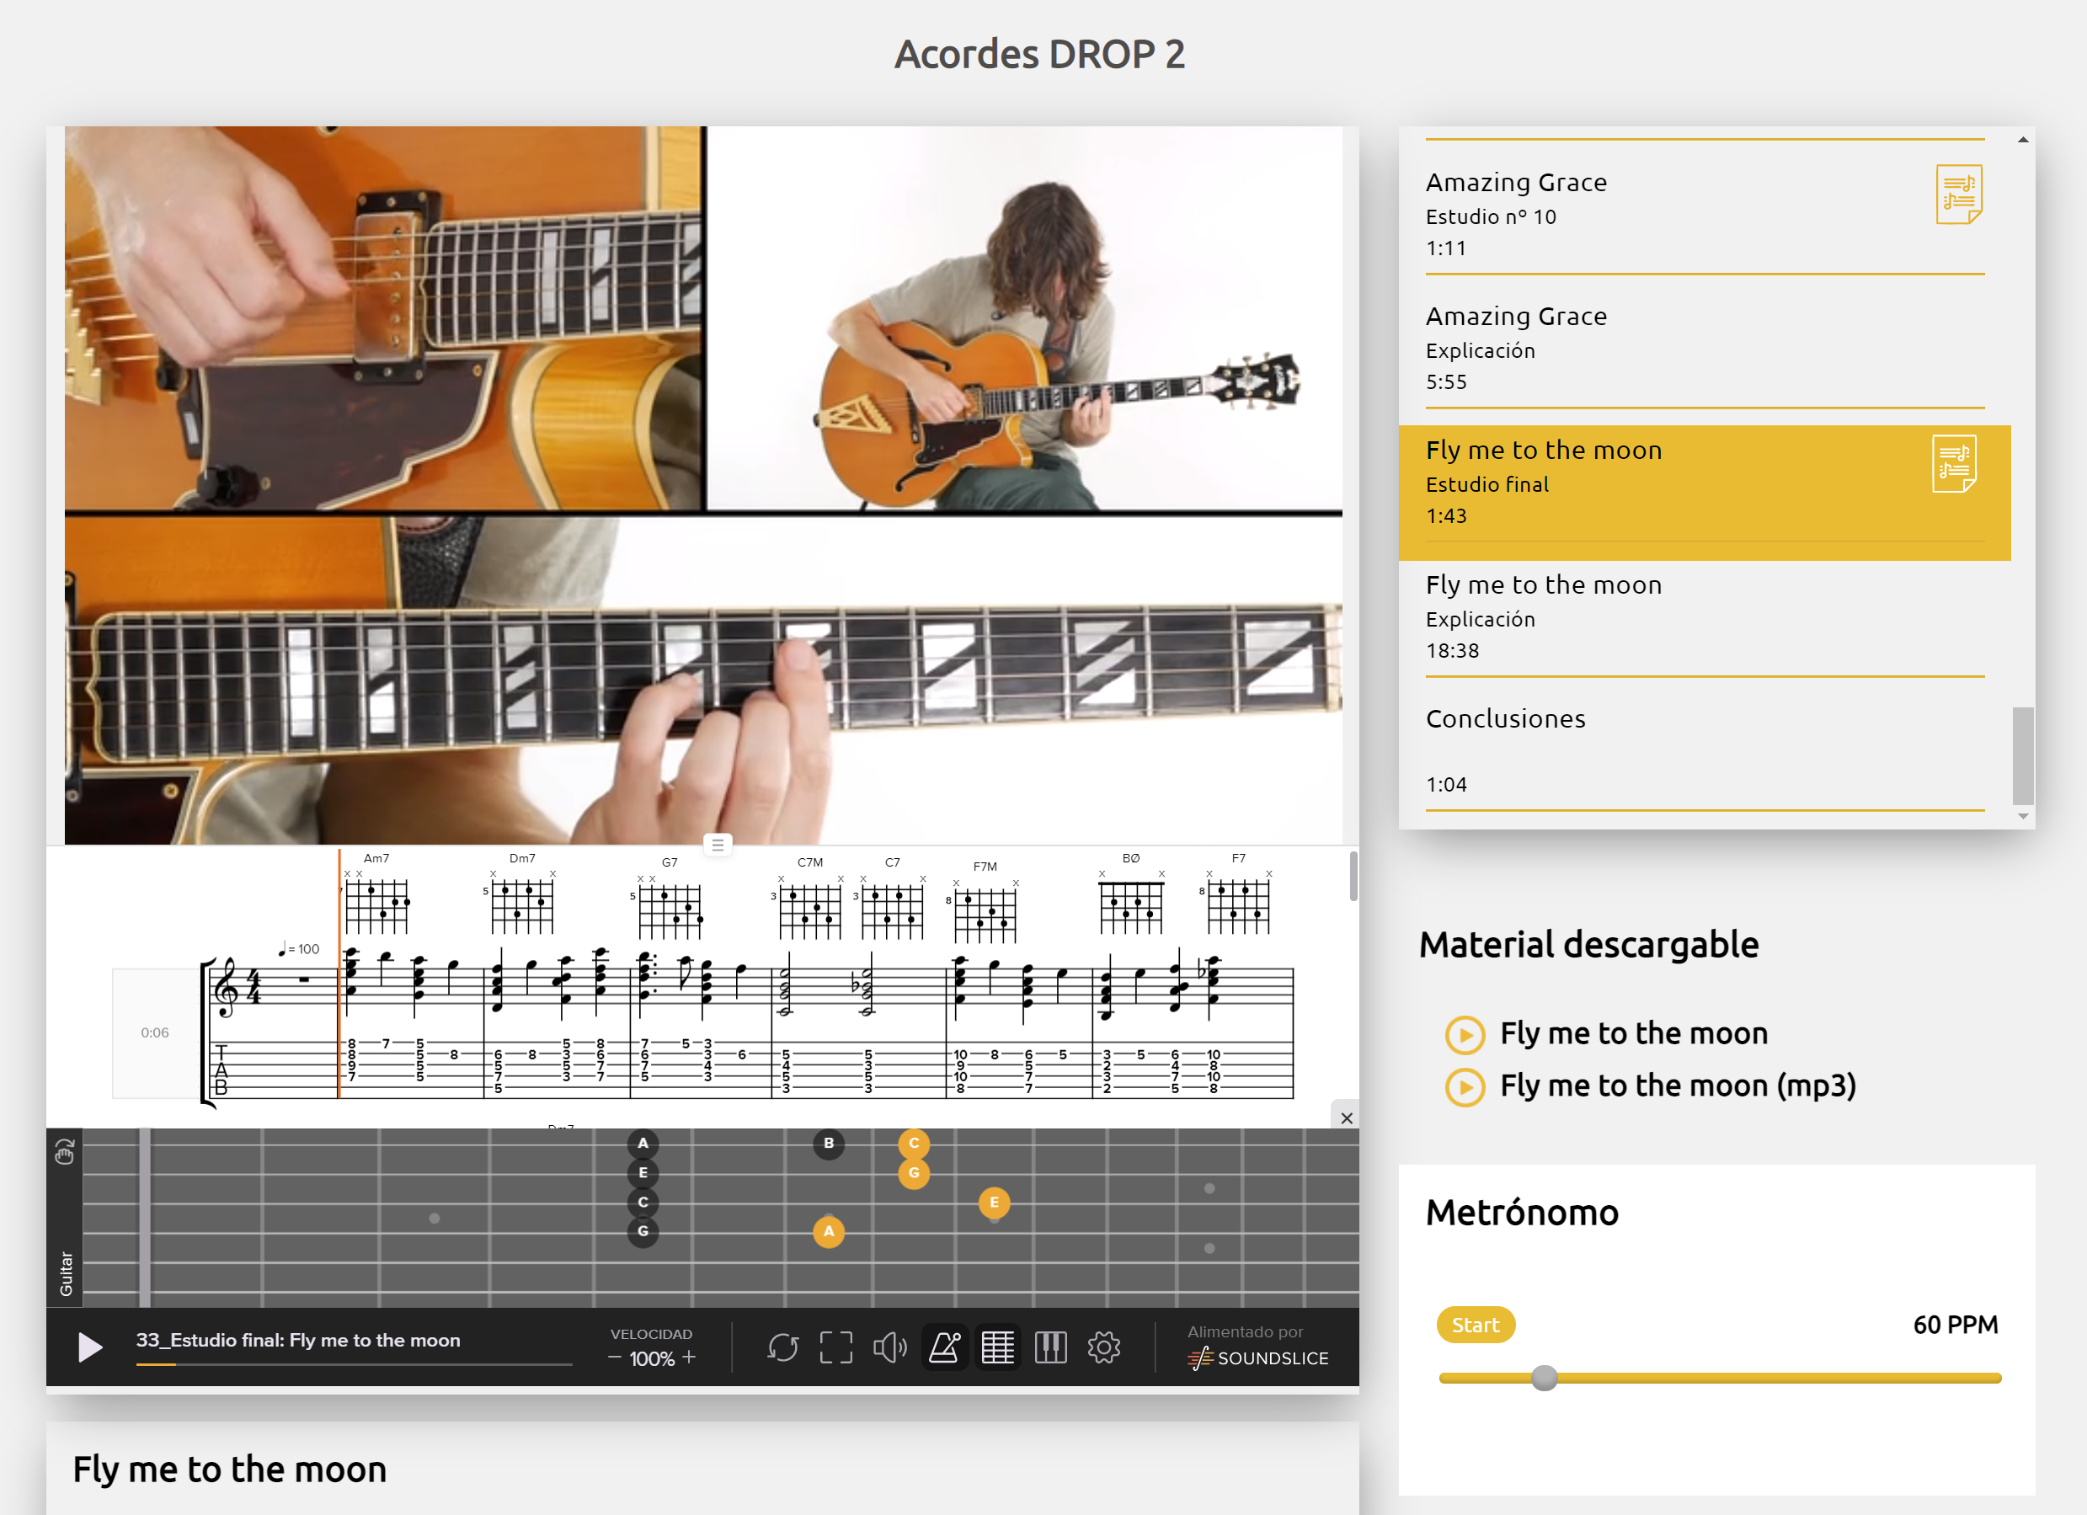Click orange A note on fretboard
The width and height of the screenshot is (2087, 1515).
pyautogui.click(x=828, y=1230)
